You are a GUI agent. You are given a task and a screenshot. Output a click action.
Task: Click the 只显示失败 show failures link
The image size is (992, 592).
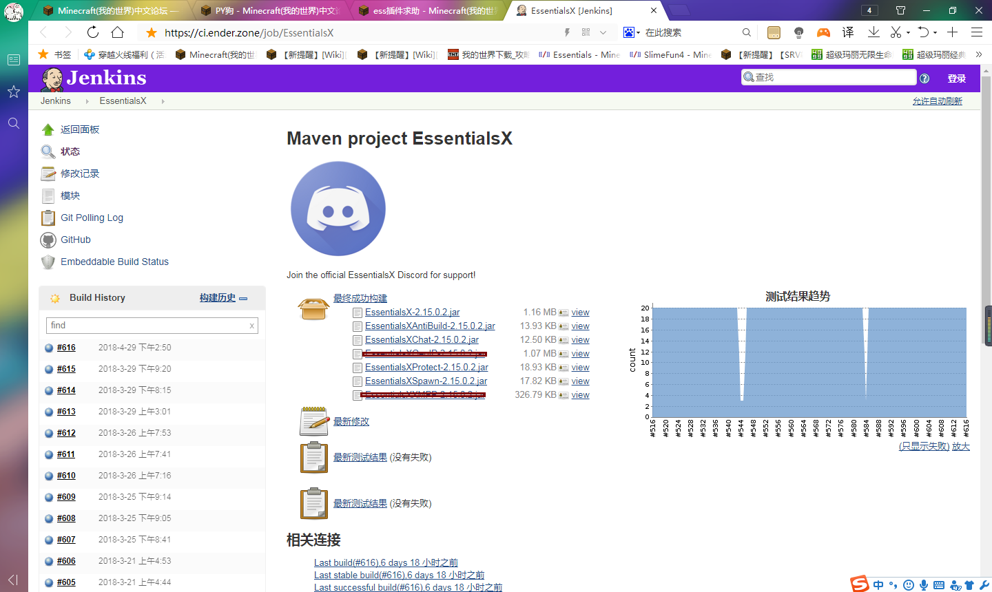(924, 447)
